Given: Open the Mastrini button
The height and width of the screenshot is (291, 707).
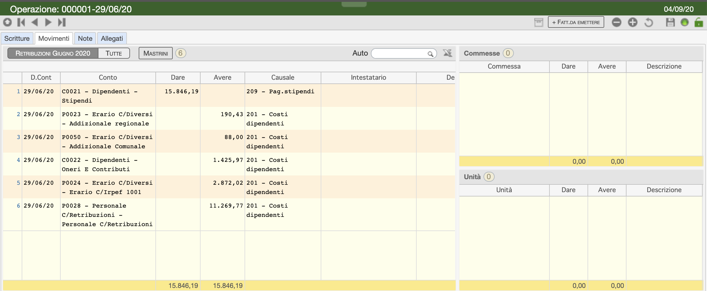Looking at the screenshot, I should pyautogui.click(x=156, y=53).
